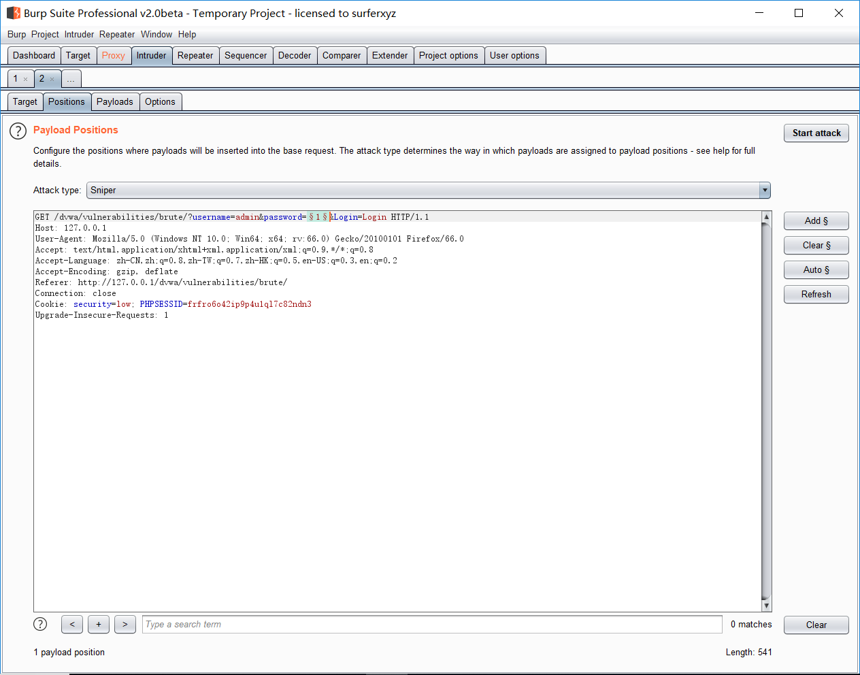
Task: Close Intruder attack tab 2
Action: point(52,80)
